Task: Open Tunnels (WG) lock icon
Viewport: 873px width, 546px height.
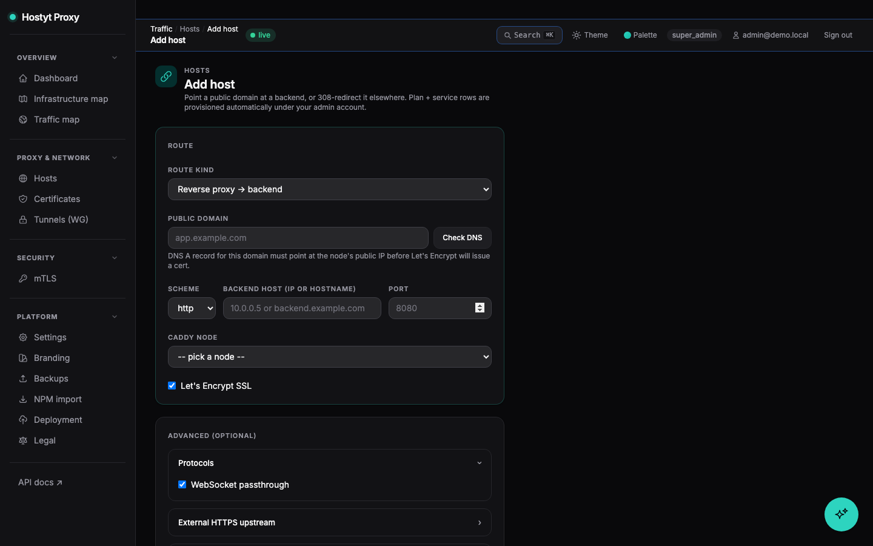Action: click(23, 220)
